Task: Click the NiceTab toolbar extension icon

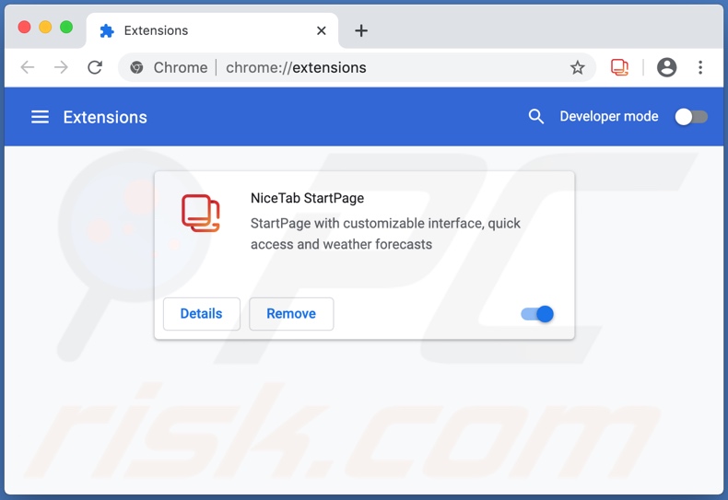Action: [x=619, y=68]
